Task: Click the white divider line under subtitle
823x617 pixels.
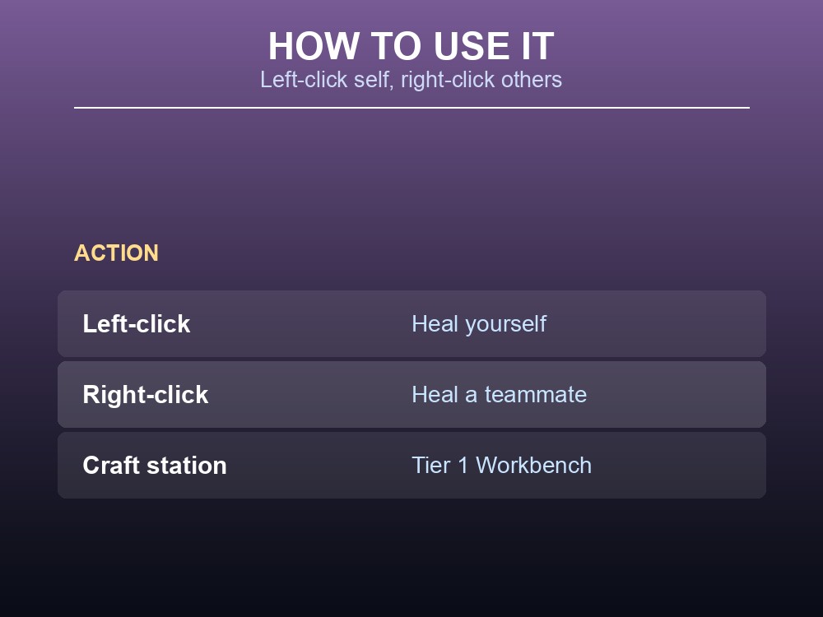Action: [x=411, y=108]
